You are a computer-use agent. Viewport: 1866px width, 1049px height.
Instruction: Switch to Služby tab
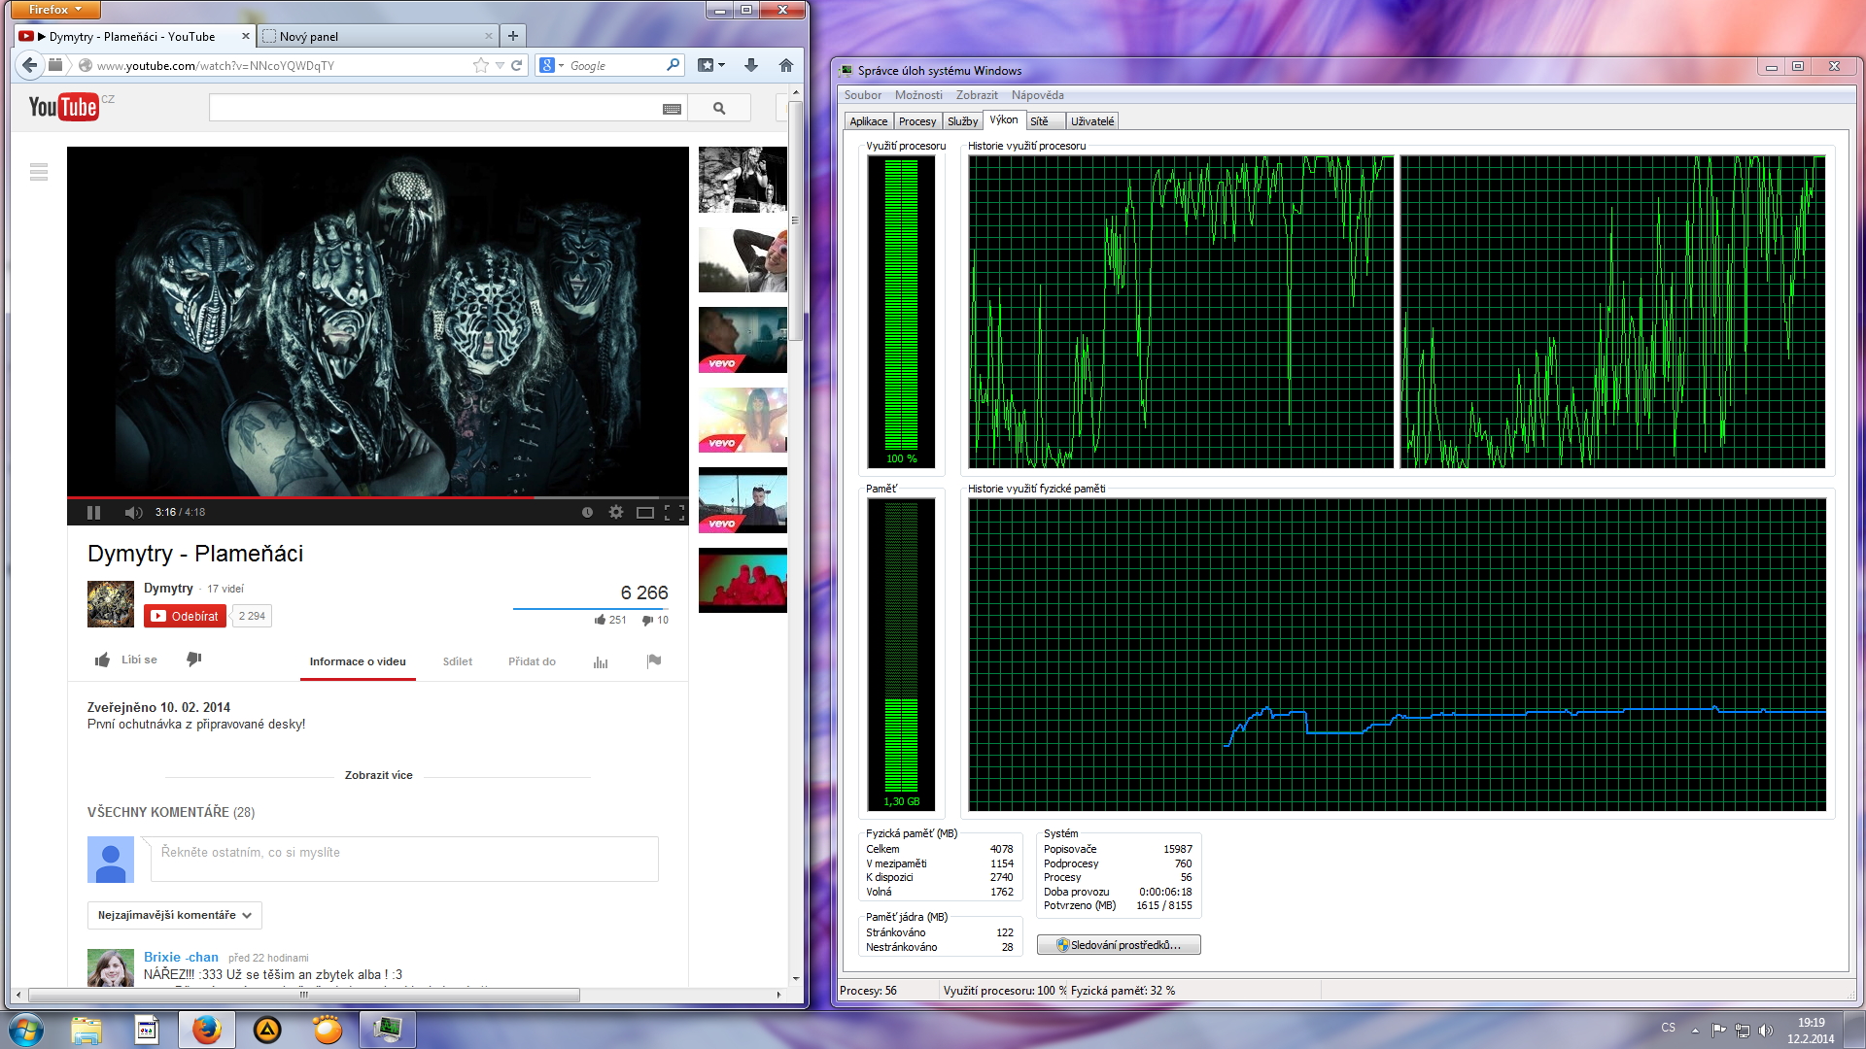pyautogui.click(x=962, y=121)
